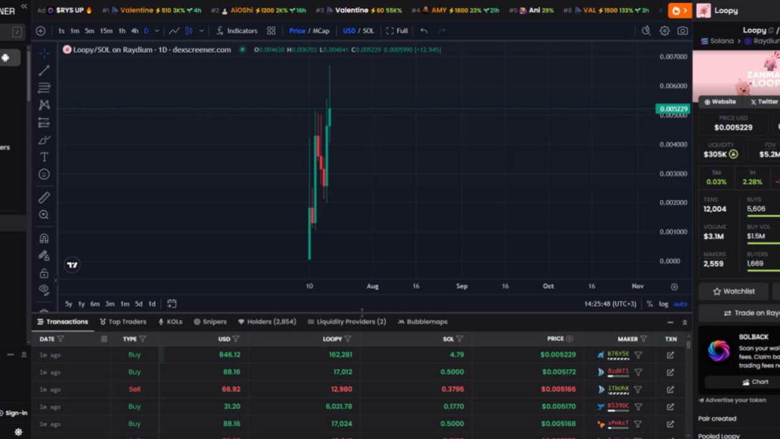Image resolution: width=780 pixels, height=439 pixels.
Task: Select the 1s timeframe
Action: click(61, 31)
